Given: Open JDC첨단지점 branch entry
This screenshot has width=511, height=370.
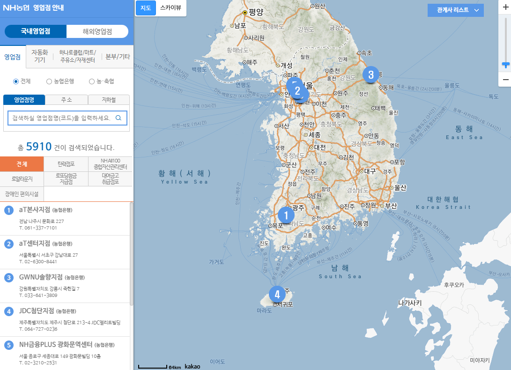Looking at the screenshot, I should coord(65,319).
